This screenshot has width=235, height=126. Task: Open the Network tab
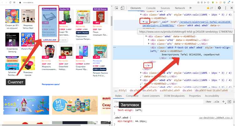180,8
